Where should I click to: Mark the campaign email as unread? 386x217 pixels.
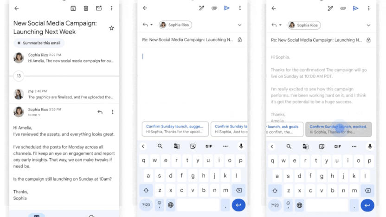click(x=99, y=8)
